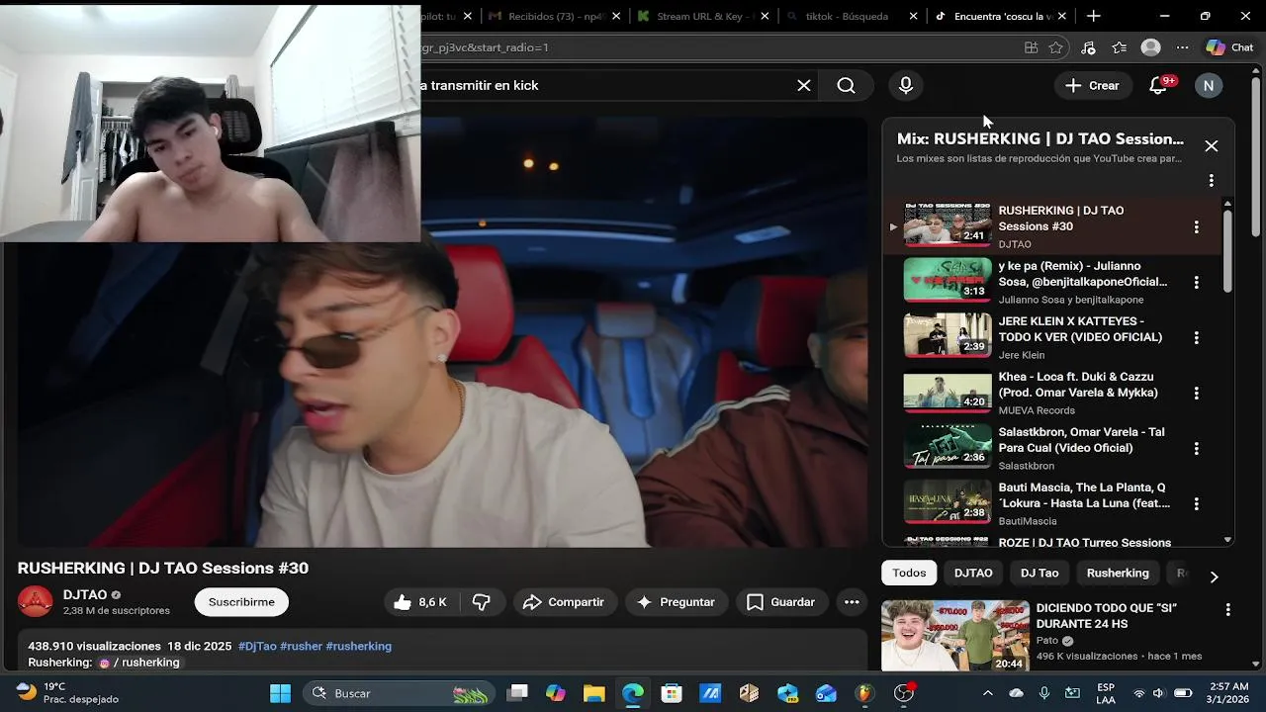This screenshot has width=1266, height=712.
Task: Click the #DjTao hashtag
Action: [x=257, y=646]
